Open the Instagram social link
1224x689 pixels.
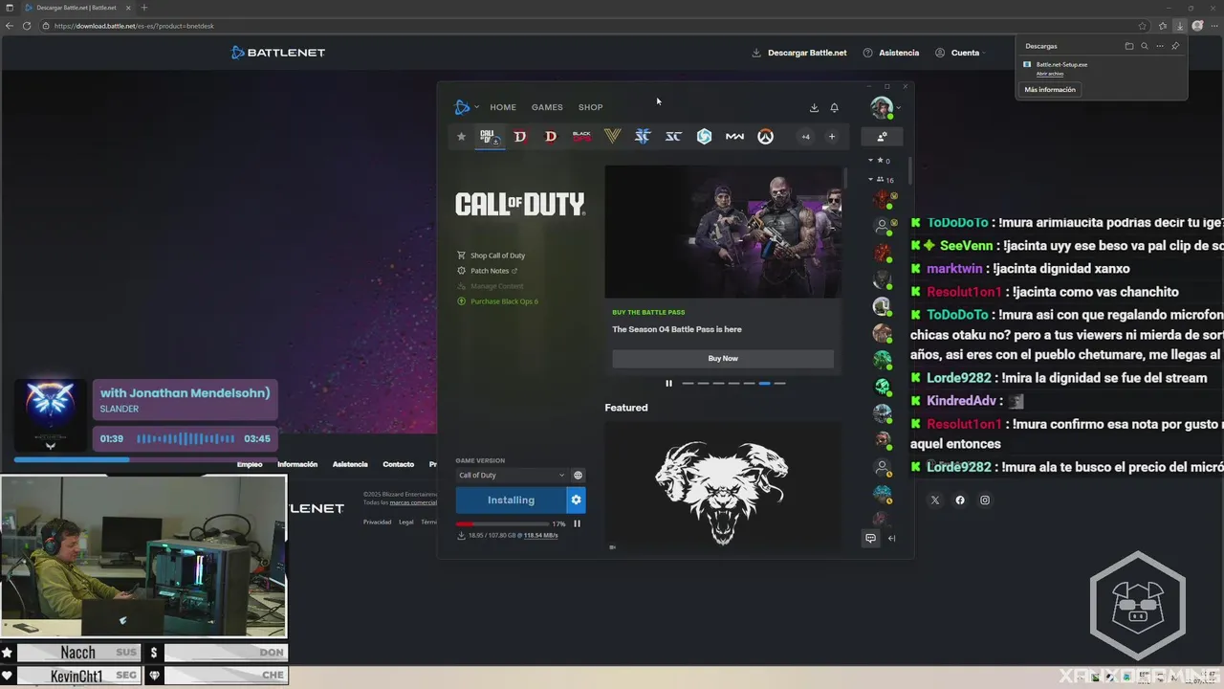[x=985, y=500]
